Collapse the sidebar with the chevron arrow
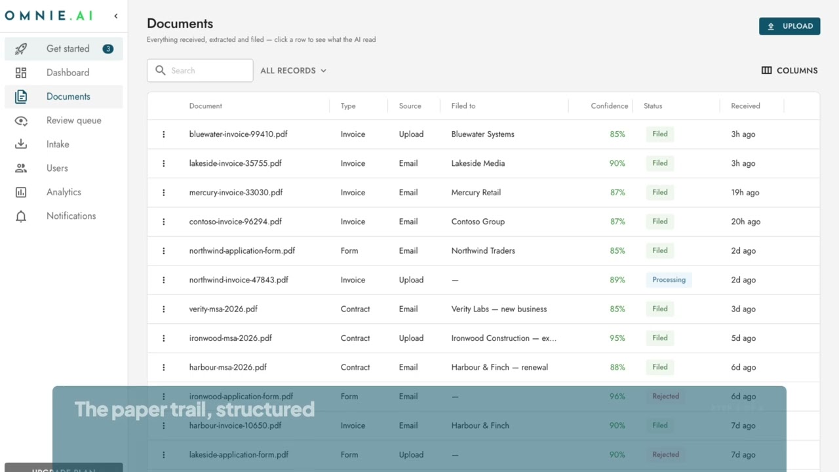The image size is (839, 472). 116,16
